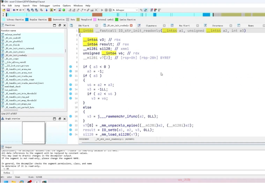This screenshot has height=183, width=265.
Task: Save the database with the floppy icon
Action: [x=8, y=10]
